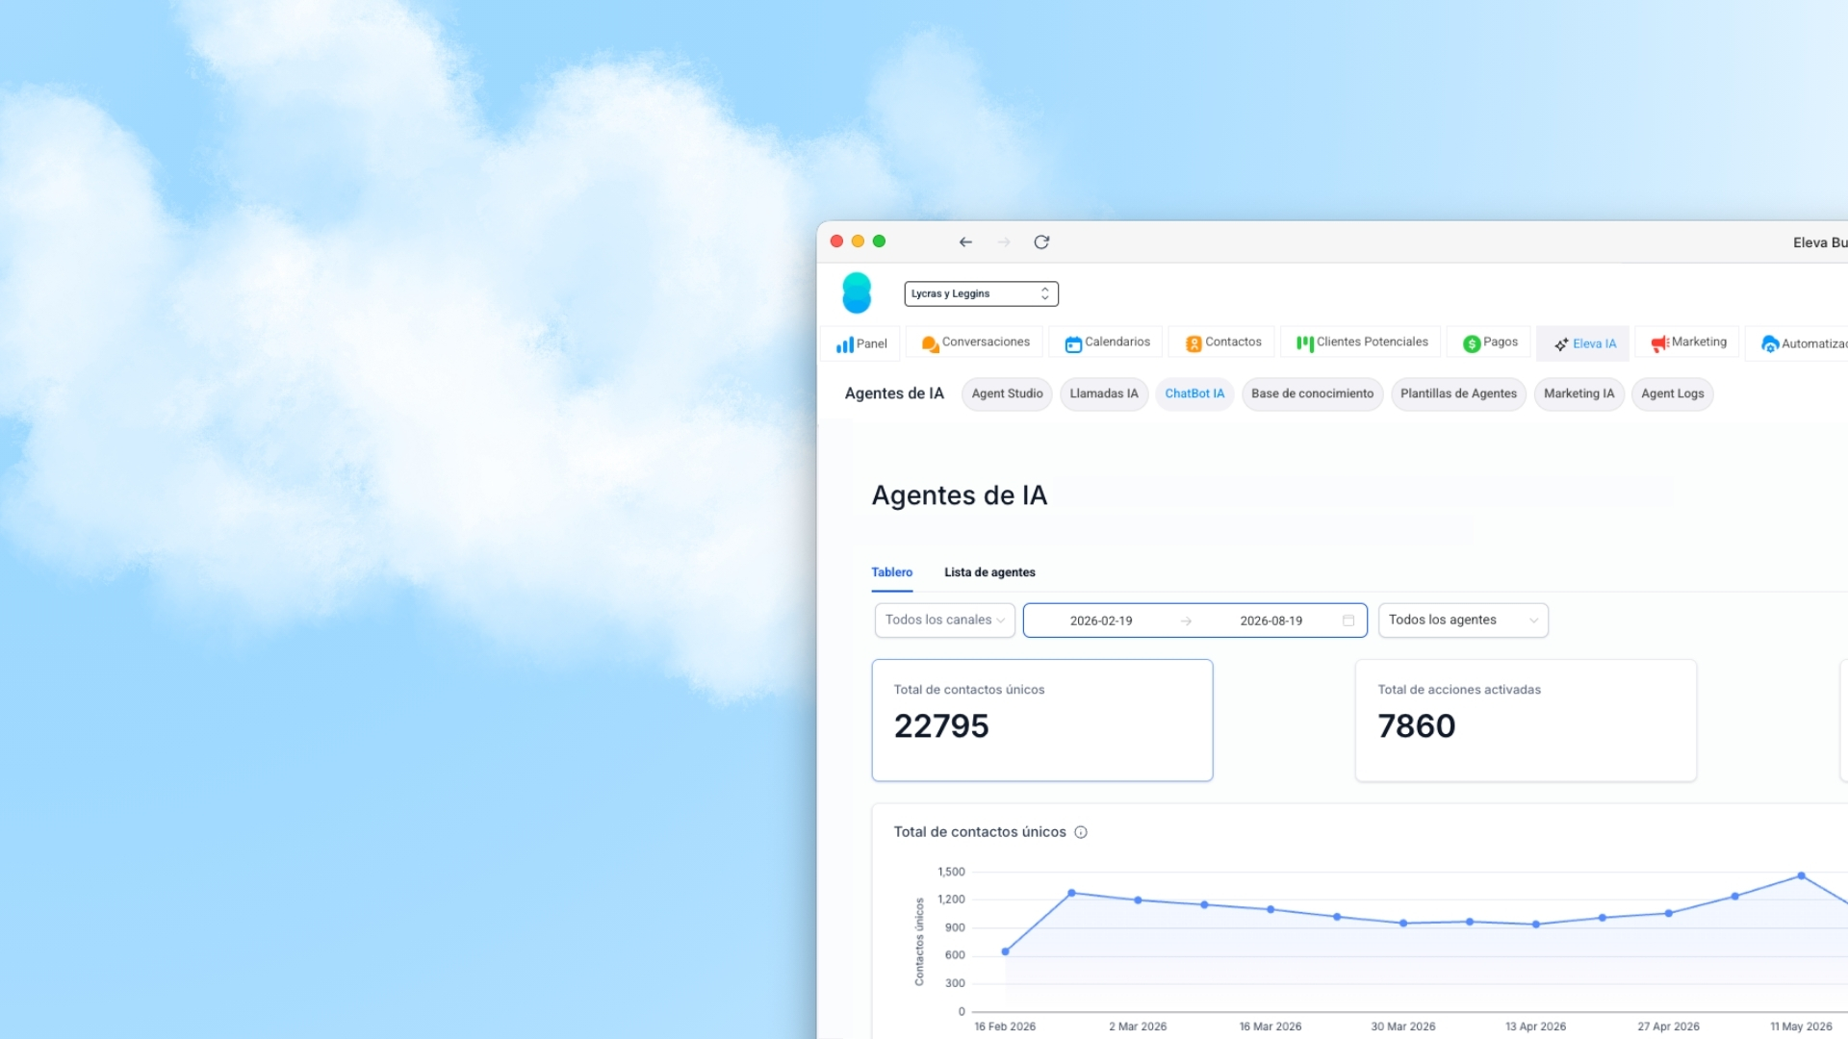Select the Total de contactos únicos card

coord(1041,721)
